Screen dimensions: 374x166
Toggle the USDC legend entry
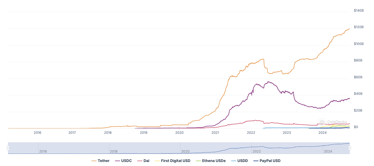tap(123, 161)
